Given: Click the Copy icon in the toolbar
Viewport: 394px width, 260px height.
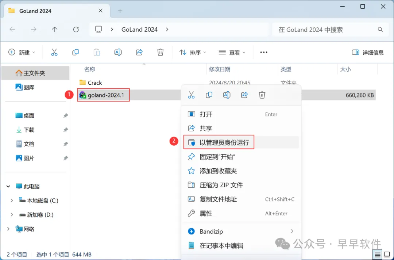Looking at the screenshot, I should click(76, 52).
